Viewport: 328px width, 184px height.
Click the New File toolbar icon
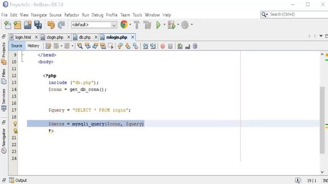click(x=8, y=25)
